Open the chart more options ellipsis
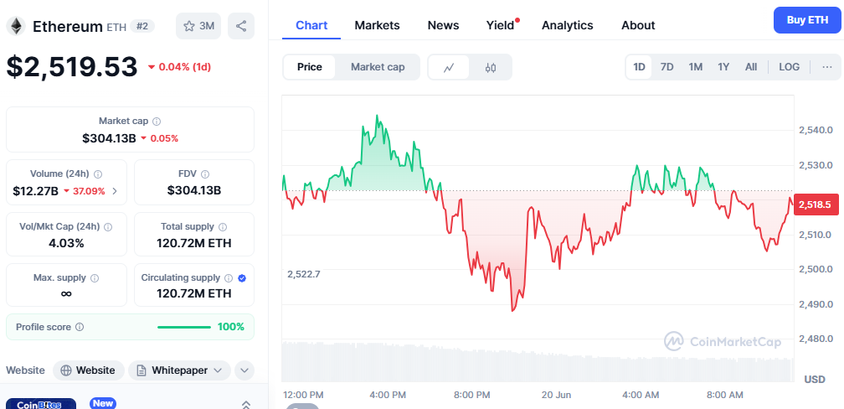Image resolution: width=844 pixels, height=409 pixels. [827, 67]
